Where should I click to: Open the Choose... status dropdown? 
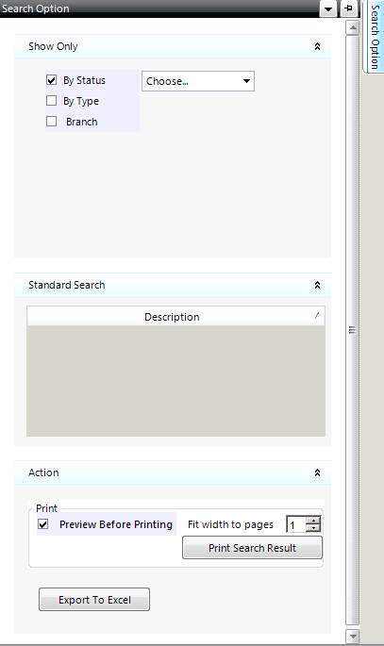point(198,81)
